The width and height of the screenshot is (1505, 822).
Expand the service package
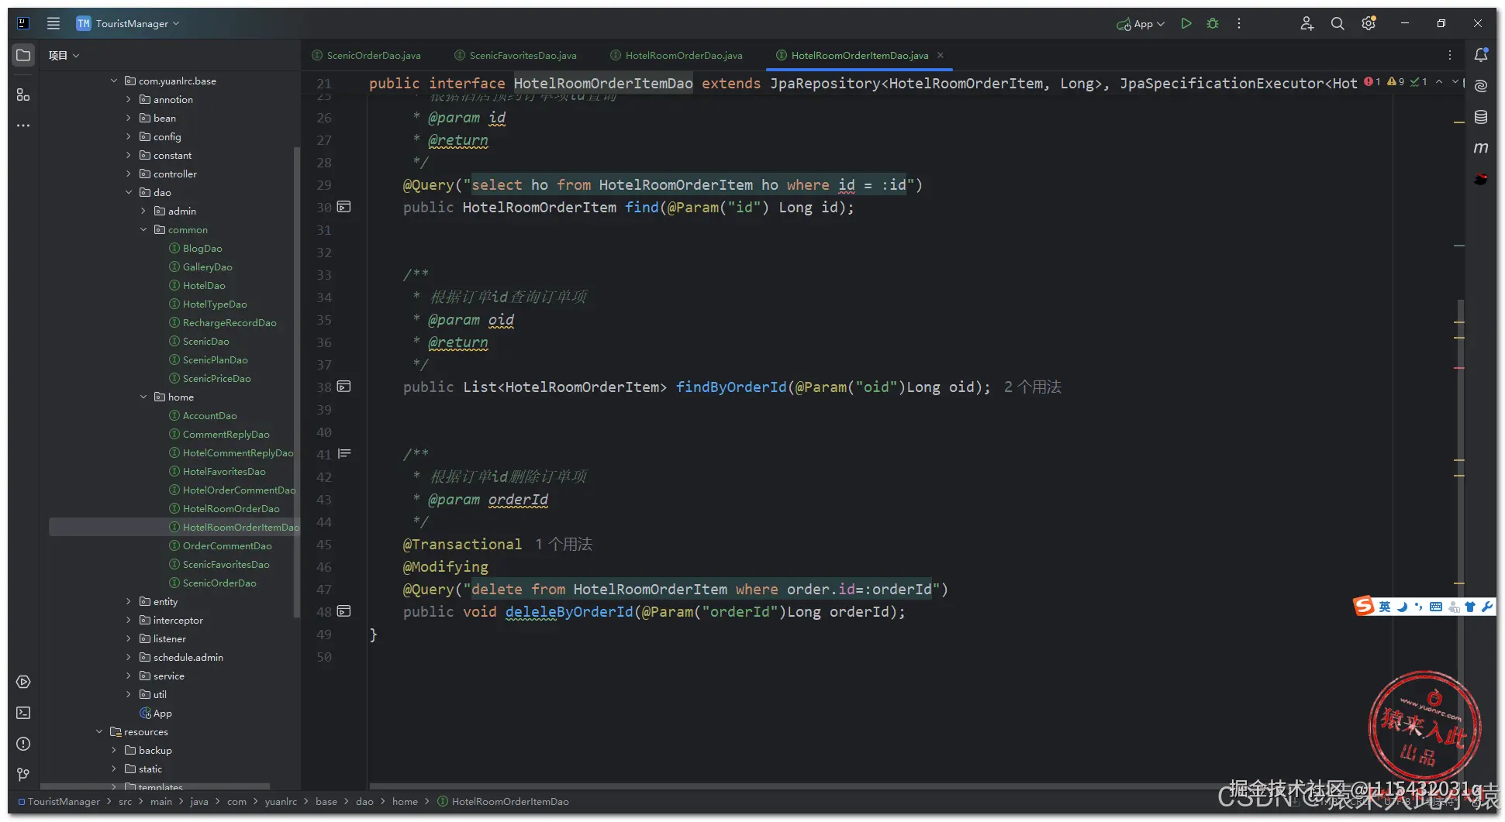(129, 676)
